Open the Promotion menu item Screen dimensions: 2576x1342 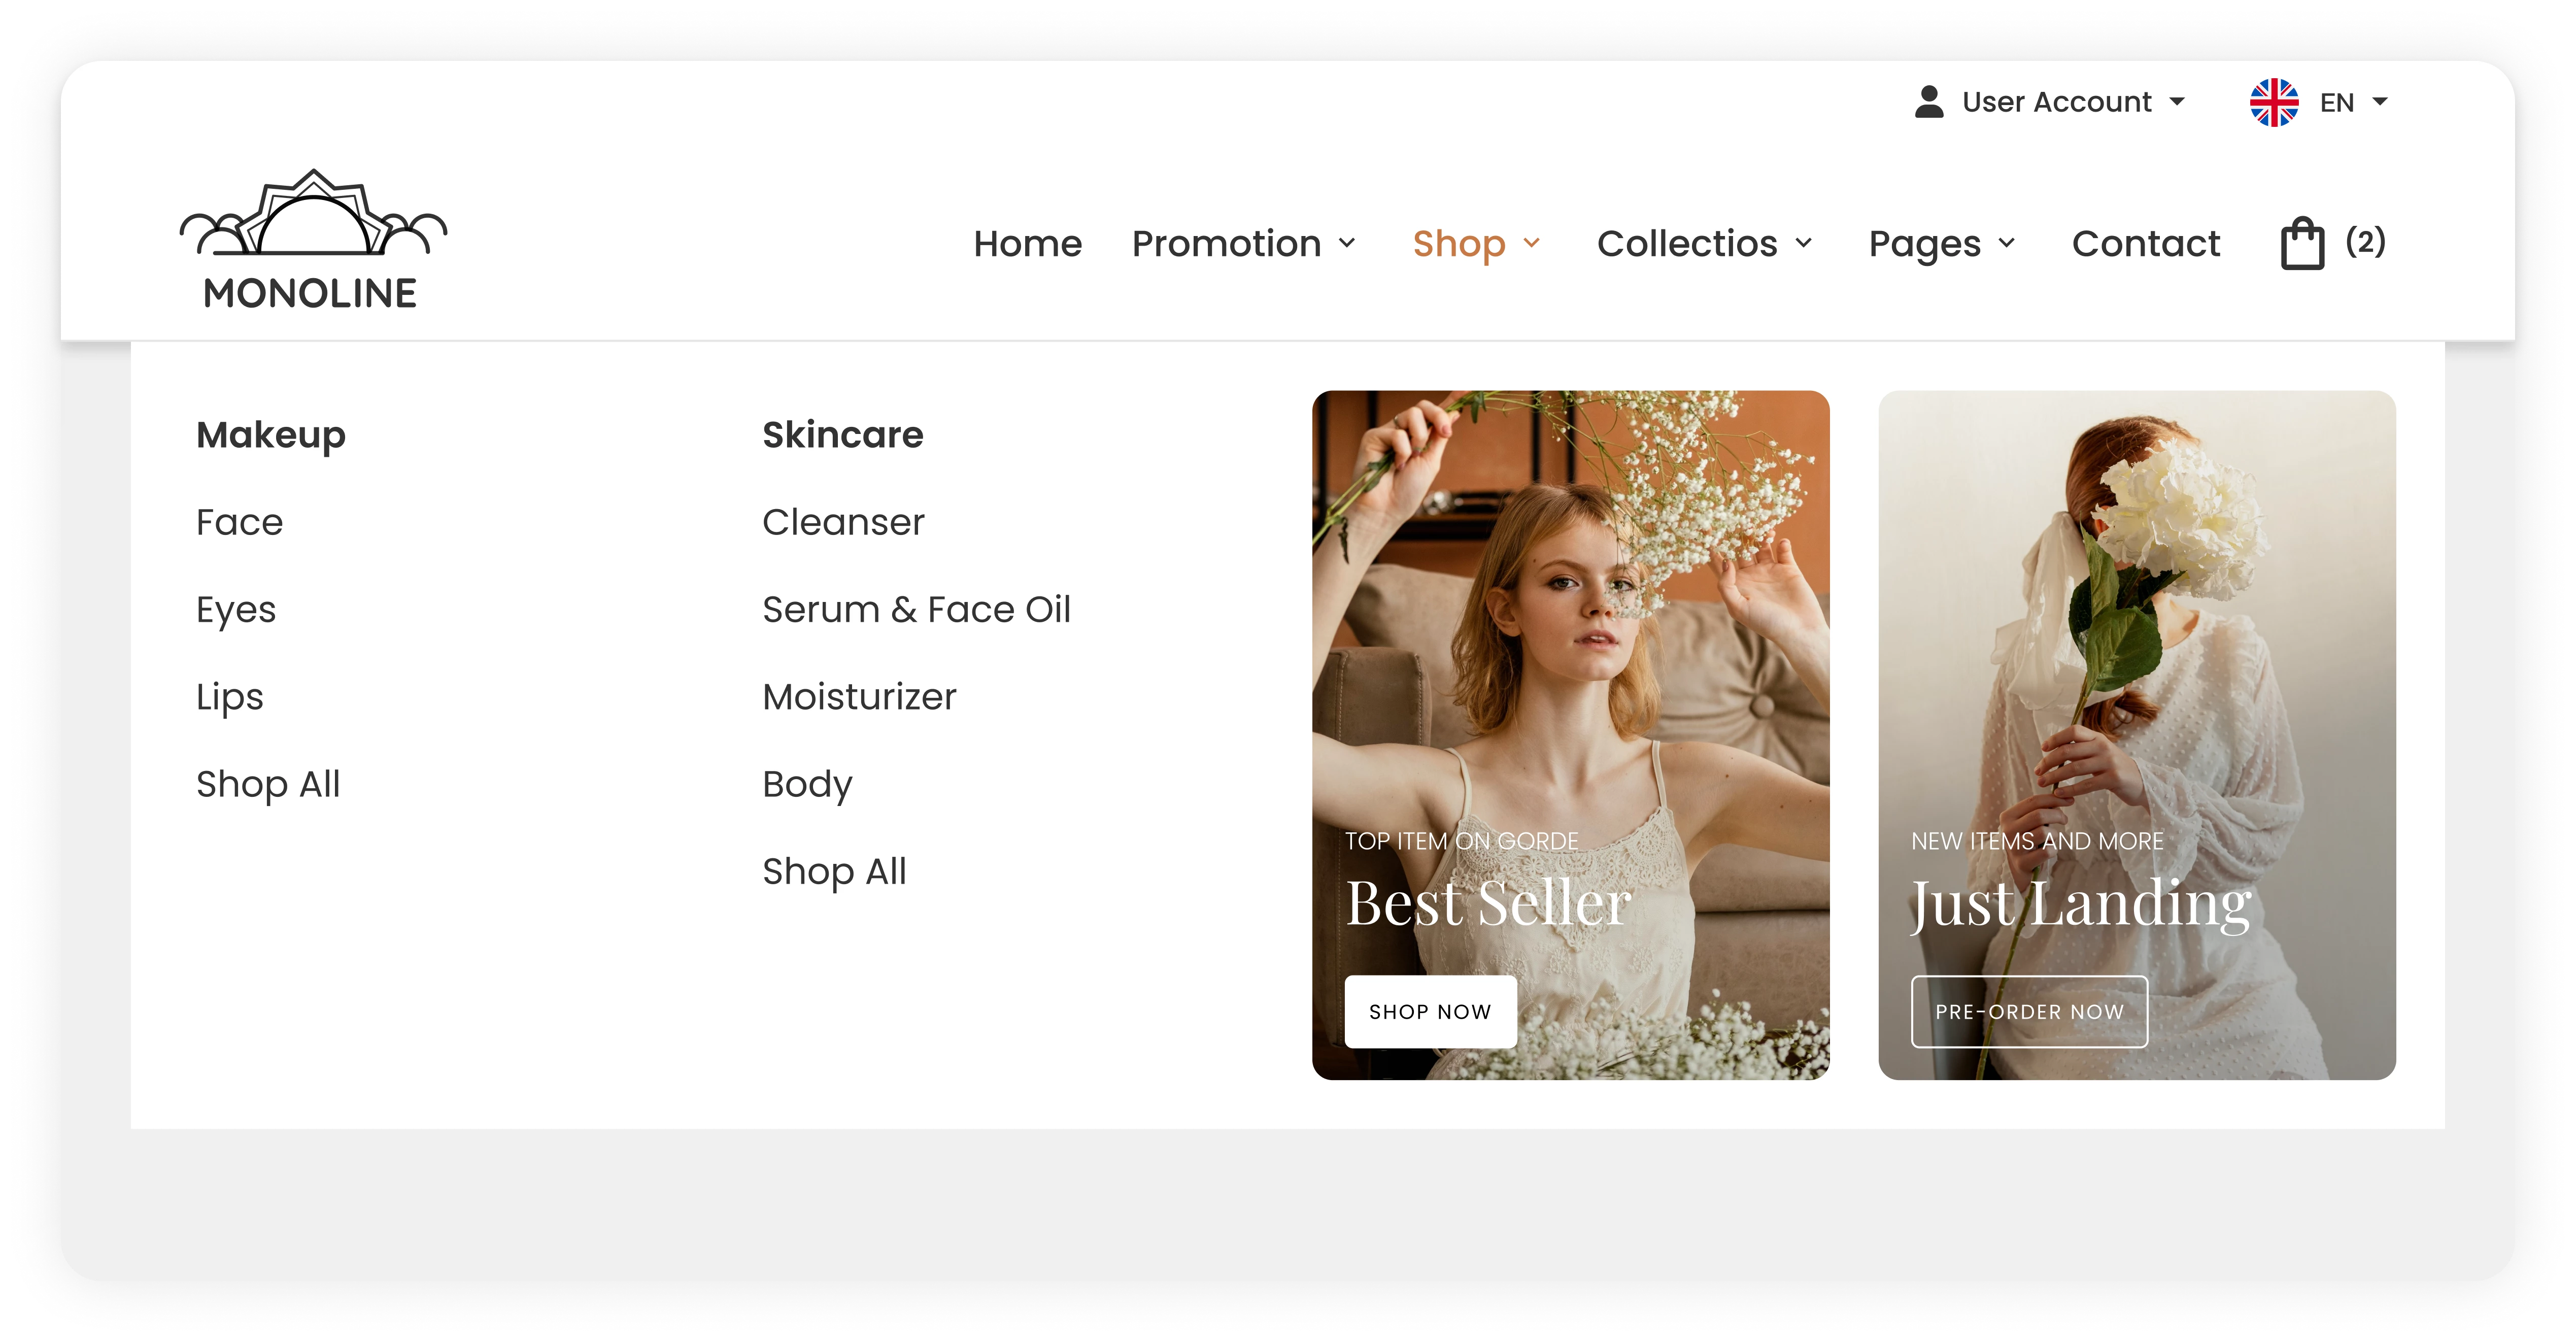(x=1227, y=243)
